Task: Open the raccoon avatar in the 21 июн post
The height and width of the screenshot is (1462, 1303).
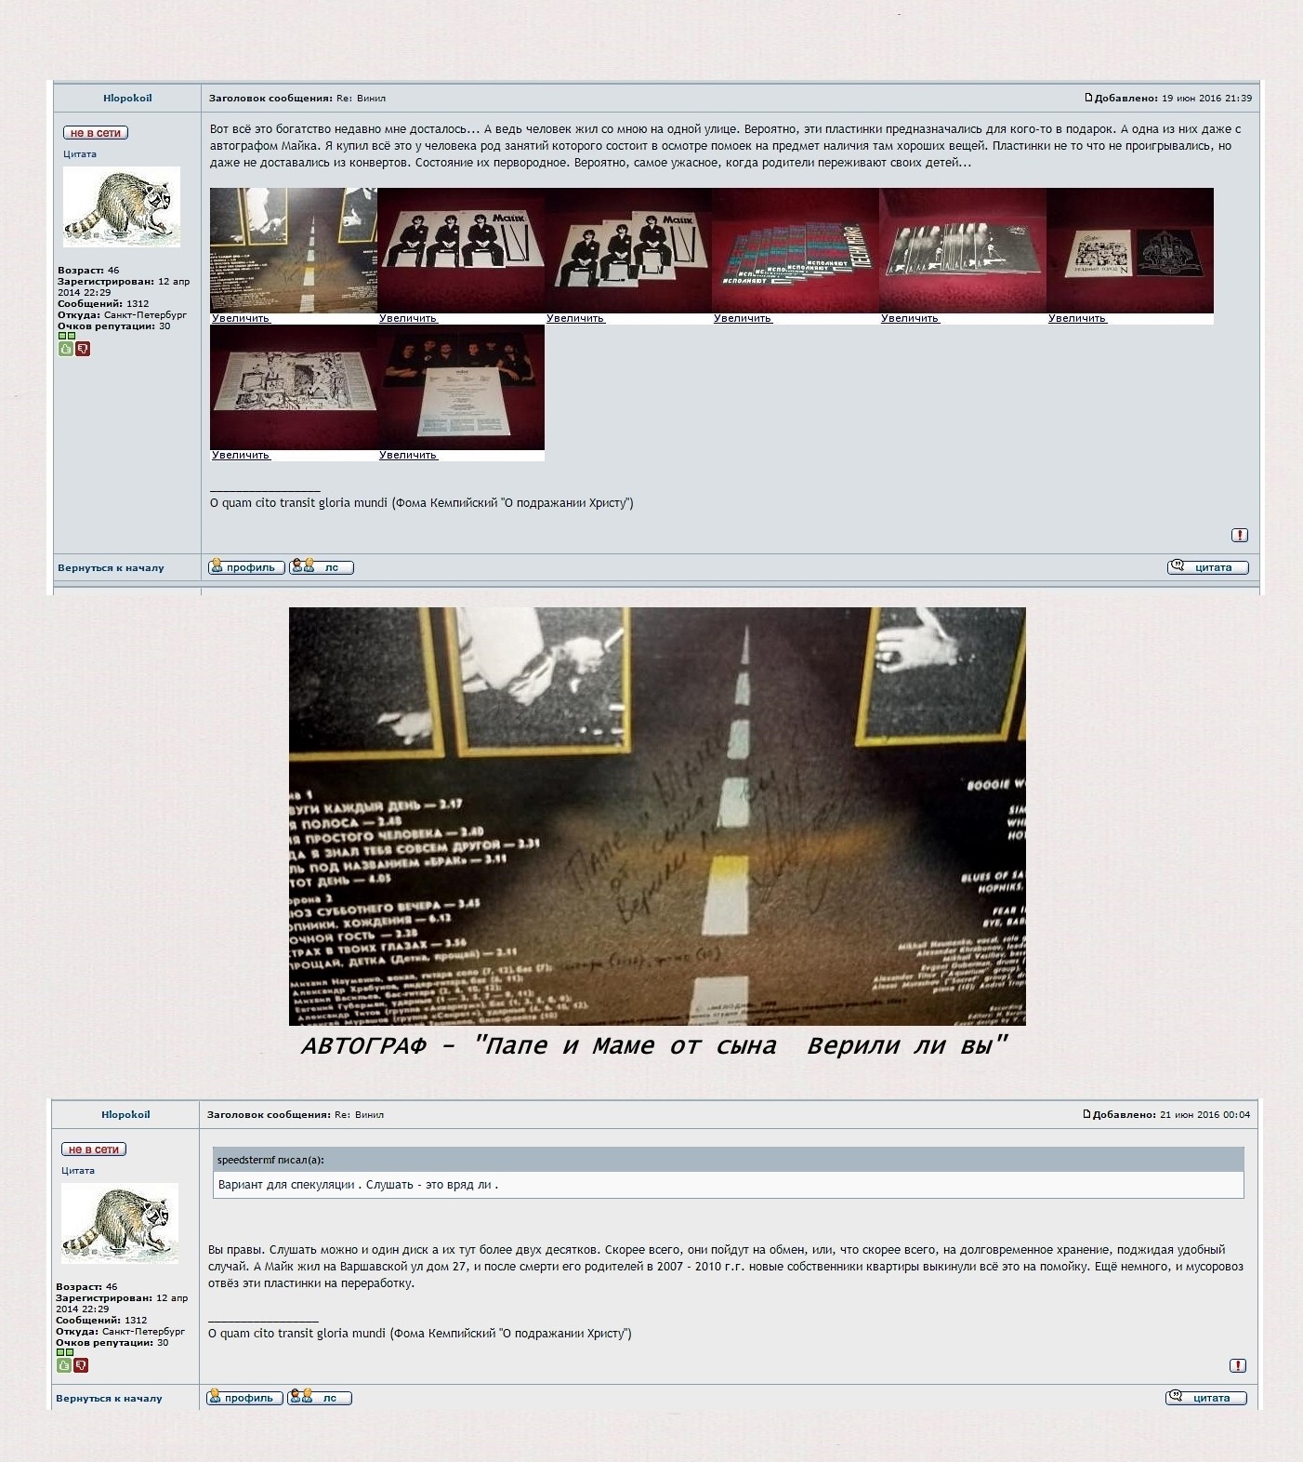Action: [x=120, y=1223]
